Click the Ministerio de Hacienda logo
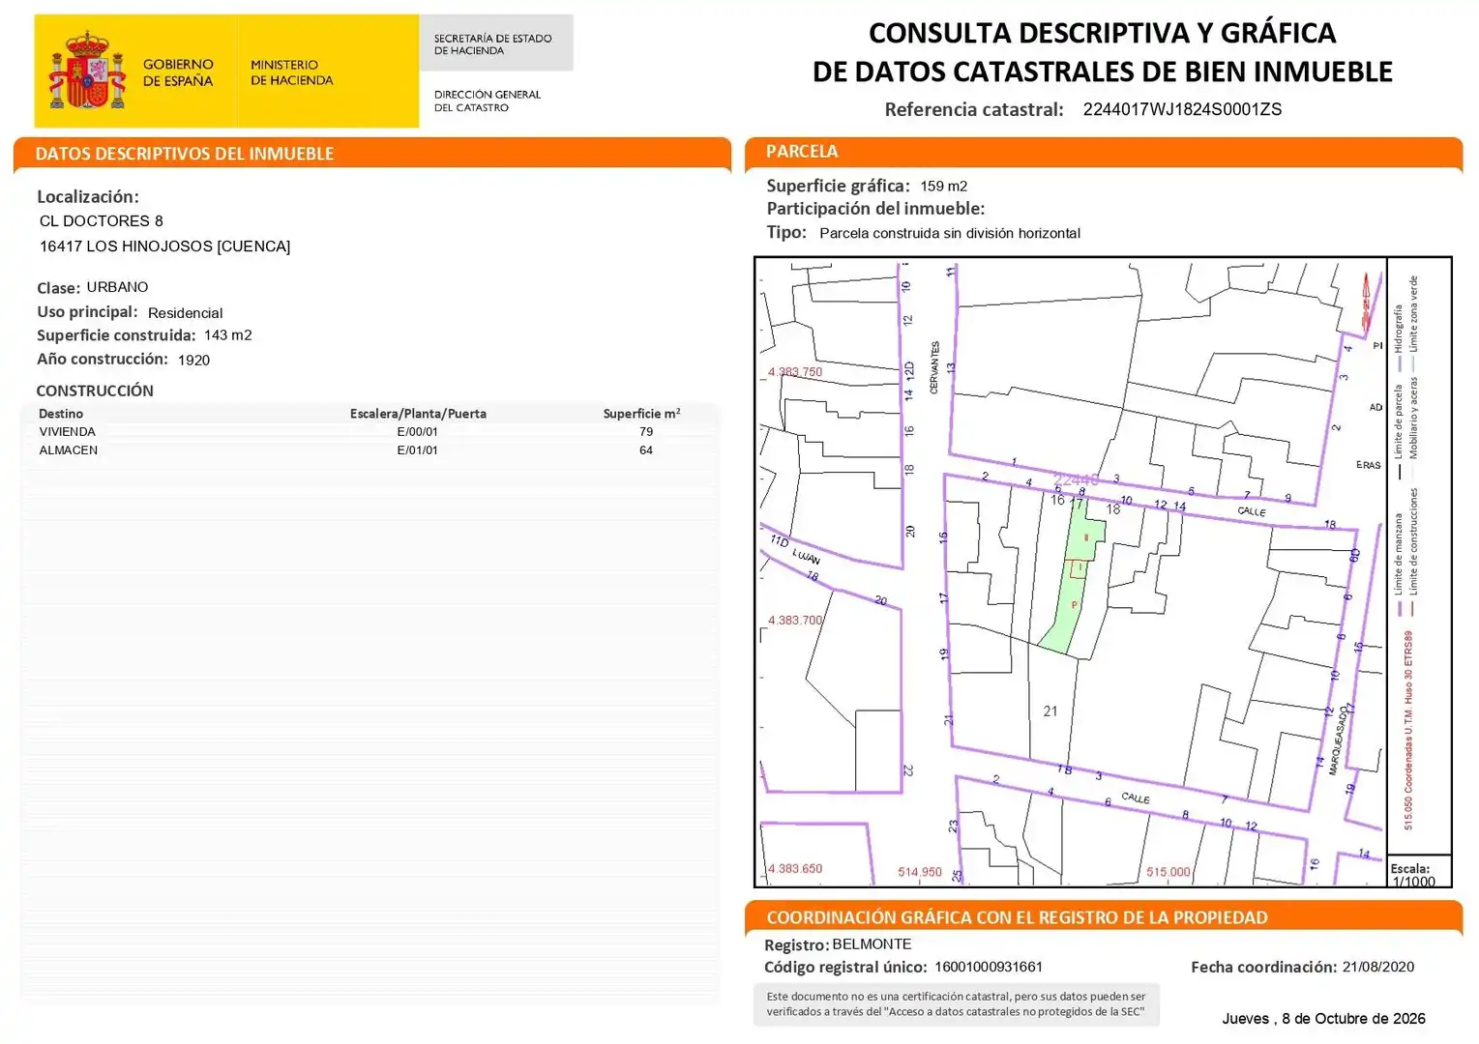The image size is (1479, 1044). click(291, 72)
